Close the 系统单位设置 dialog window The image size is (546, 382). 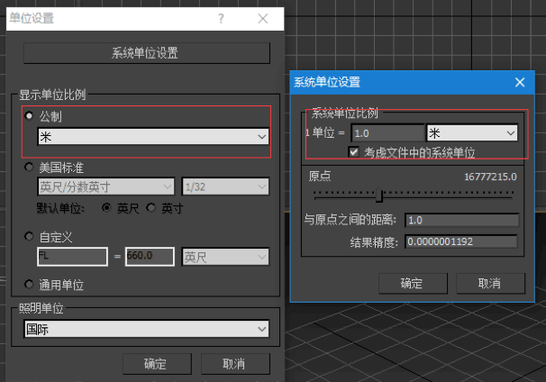click(x=519, y=82)
